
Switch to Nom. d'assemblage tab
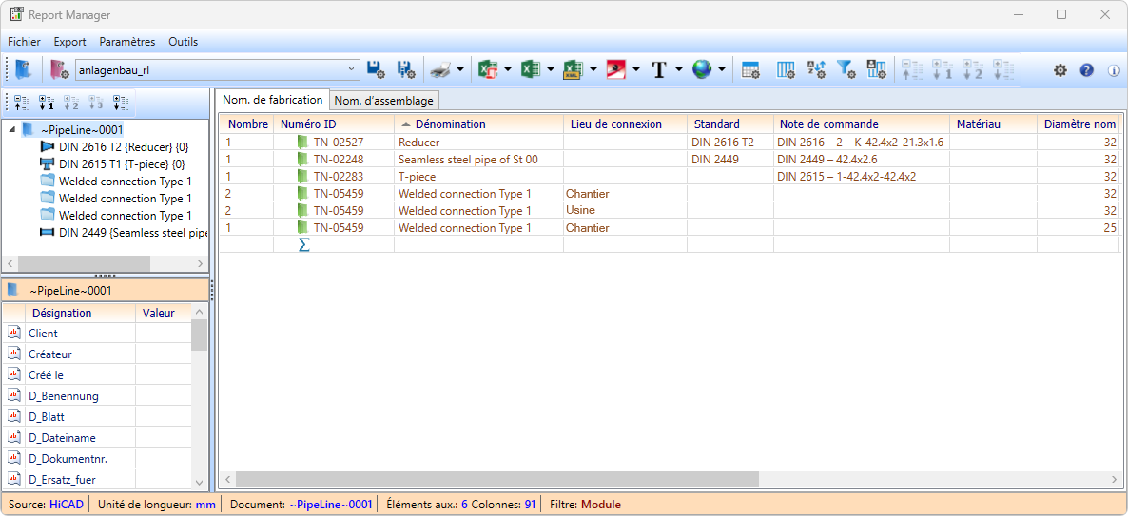[384, 101]
